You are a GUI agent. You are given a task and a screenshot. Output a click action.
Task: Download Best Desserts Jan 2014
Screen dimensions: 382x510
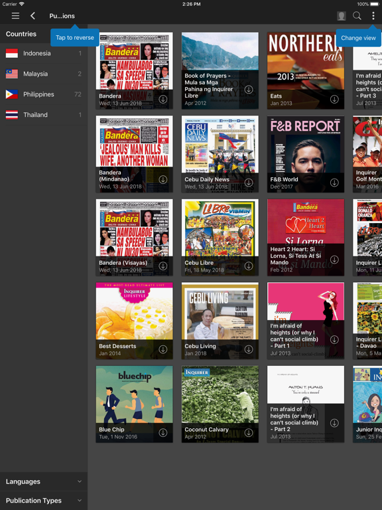[x=163, y=349]
